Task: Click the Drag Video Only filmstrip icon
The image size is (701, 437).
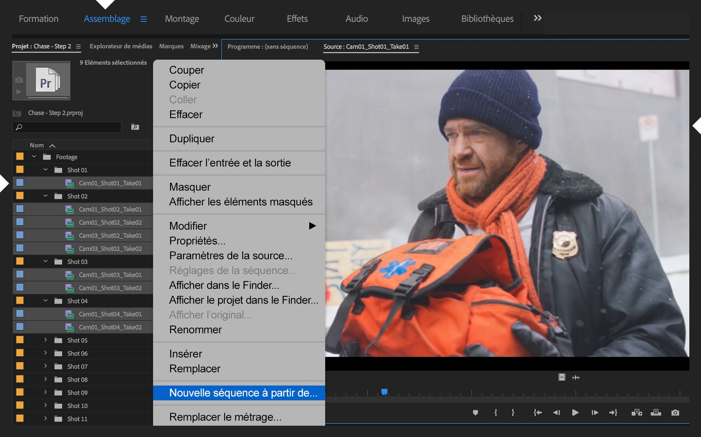Action: click(x=562, y=377)
